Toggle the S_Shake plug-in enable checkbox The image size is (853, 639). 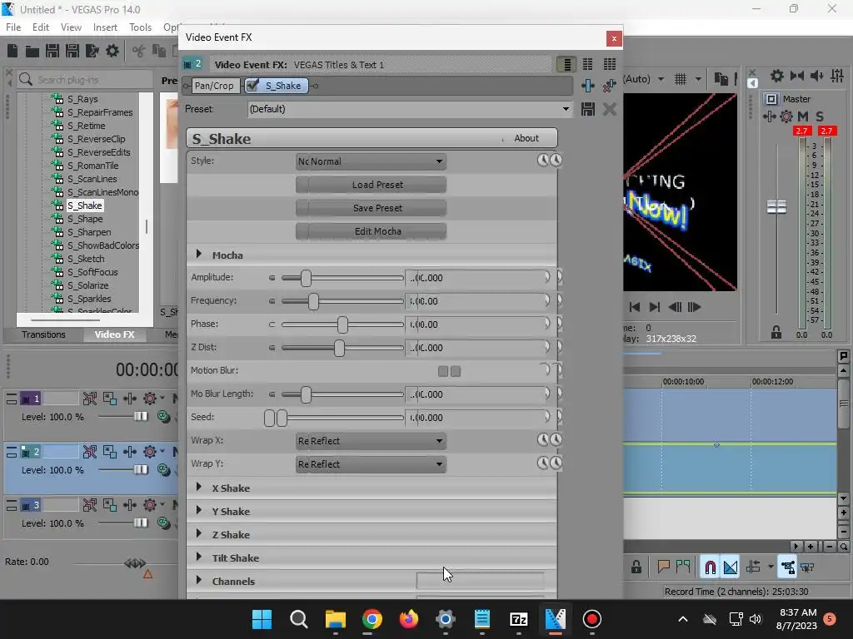click(x=252, y=86)
